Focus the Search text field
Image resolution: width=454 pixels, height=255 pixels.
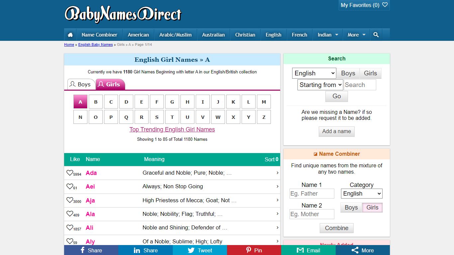(360, 85)
